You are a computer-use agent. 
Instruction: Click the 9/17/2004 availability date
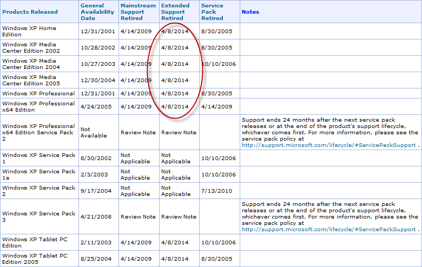click(96, 191)
